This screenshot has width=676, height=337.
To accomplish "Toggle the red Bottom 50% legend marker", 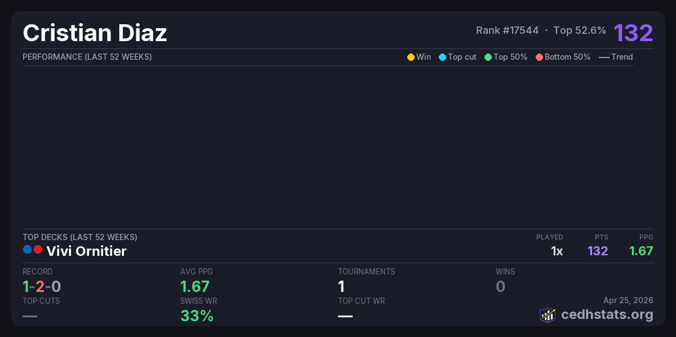I will coord(540,57).
